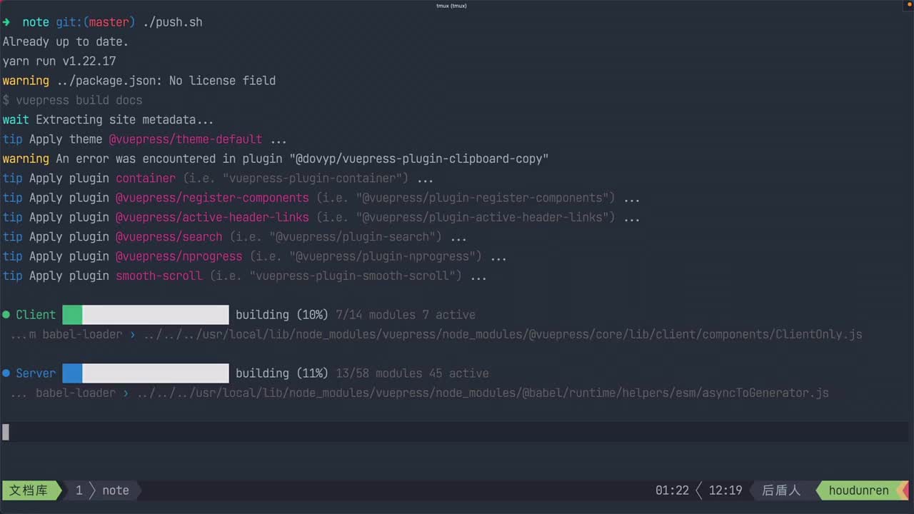Click the 后盾人 status segment
Image resolution: width=914 pixels, height=514 pixels.
[781, 490]
